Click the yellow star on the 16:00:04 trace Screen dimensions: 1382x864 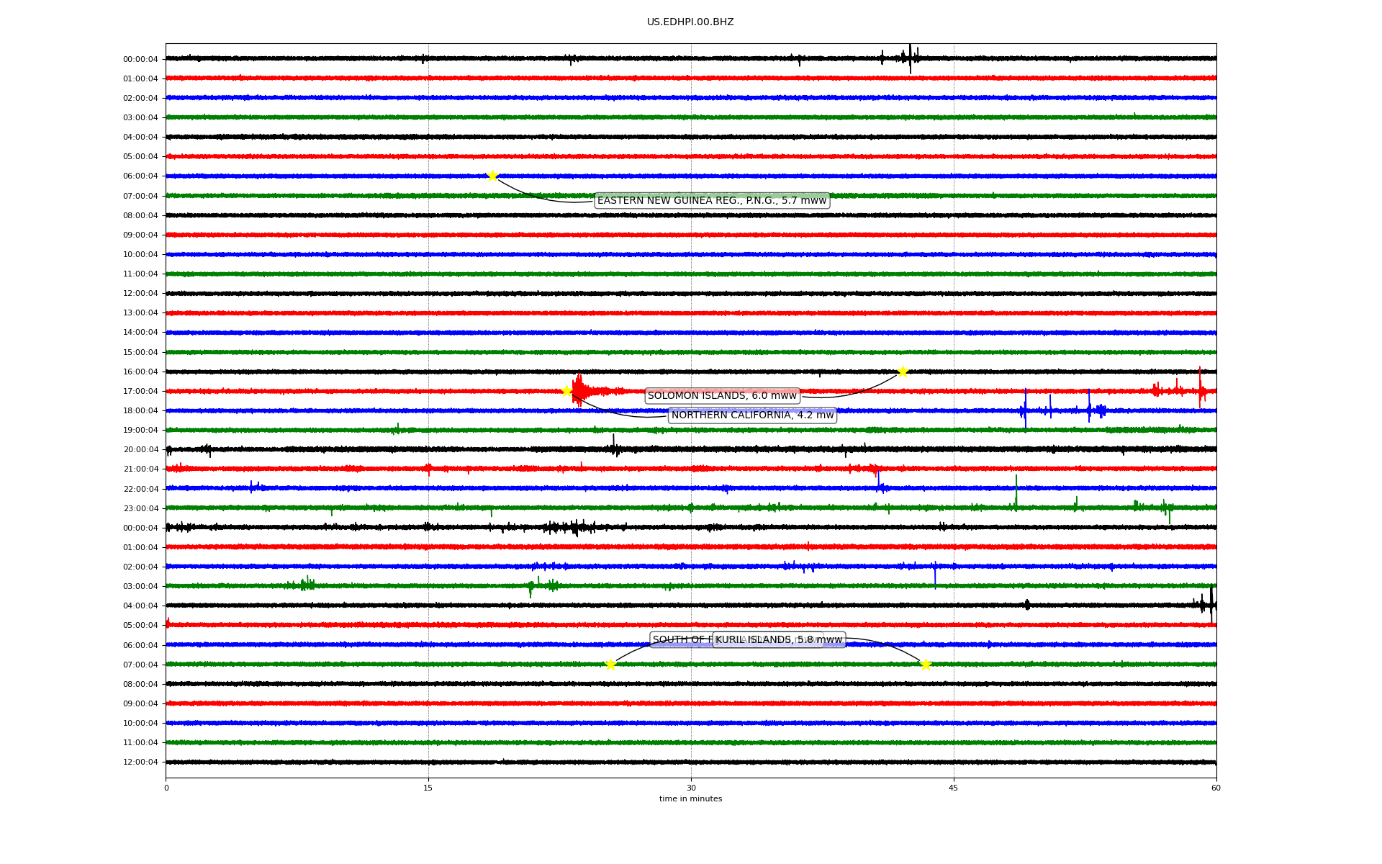903,372
